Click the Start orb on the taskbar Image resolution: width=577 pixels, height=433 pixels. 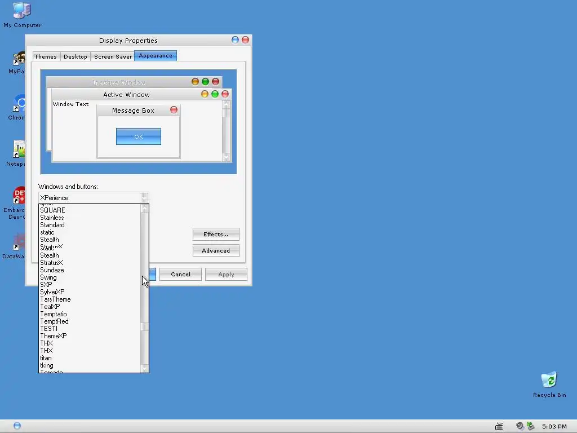coord(17,426)
